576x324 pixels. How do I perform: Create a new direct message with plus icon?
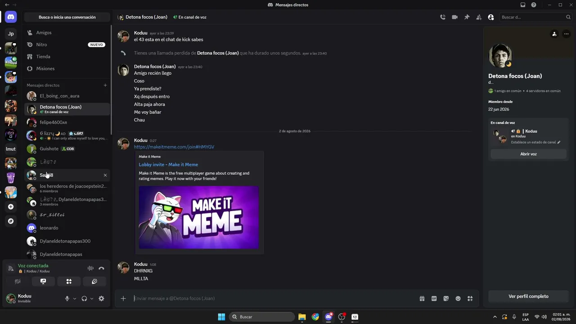pos(105,85)
